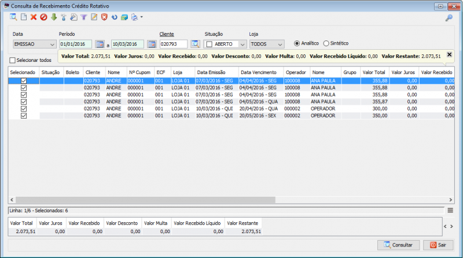Select the Analítico radio option
Viewport: 463px width, 258px height.
coord(297,43)
